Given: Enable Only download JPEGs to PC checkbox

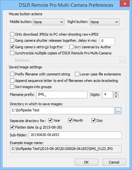Looking at the screenshot, I should pyautogui.click(x=12, y=34).
